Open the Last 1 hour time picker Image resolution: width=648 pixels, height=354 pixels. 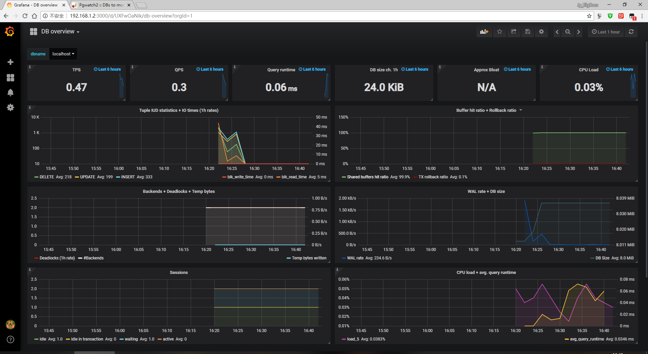(x=605, y=31)
